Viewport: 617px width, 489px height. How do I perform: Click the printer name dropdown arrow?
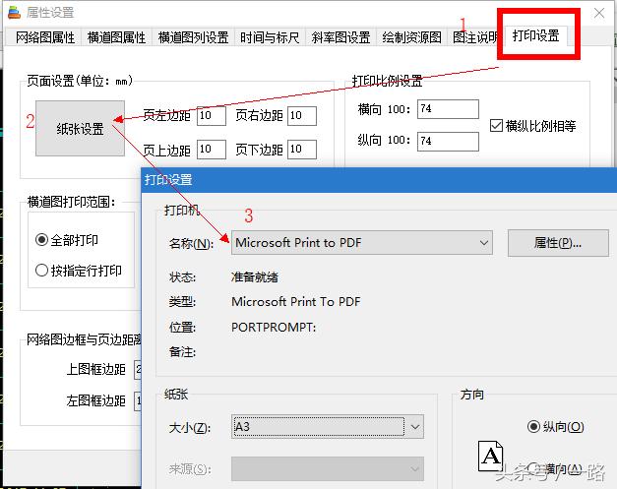[484, 243]
